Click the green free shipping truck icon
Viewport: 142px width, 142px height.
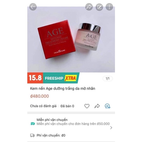pyautogui.click(x=32, y=124)
